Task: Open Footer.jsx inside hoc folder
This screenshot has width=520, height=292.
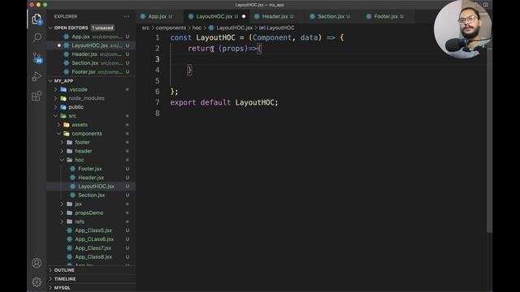Action: (x=90, y=169)
